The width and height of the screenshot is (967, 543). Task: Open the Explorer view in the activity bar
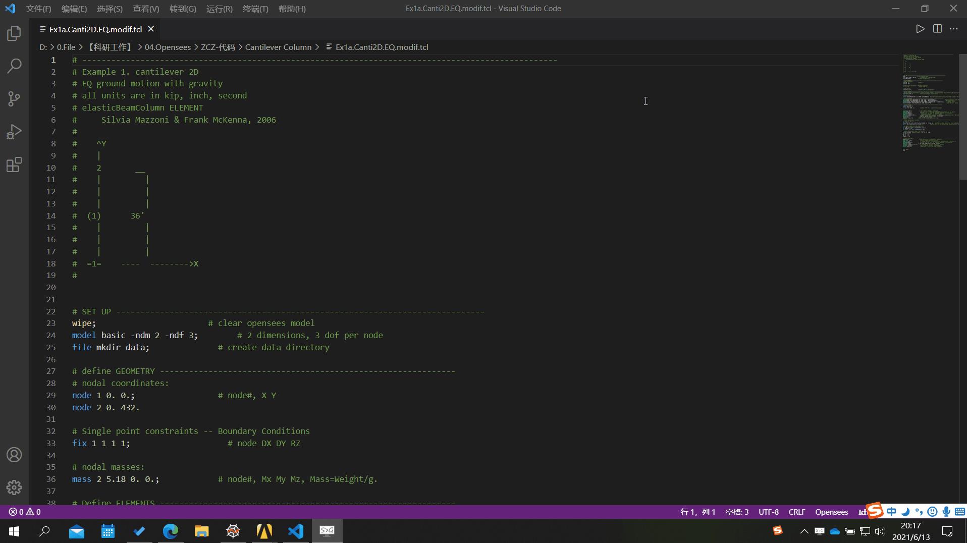click(14, 33)
